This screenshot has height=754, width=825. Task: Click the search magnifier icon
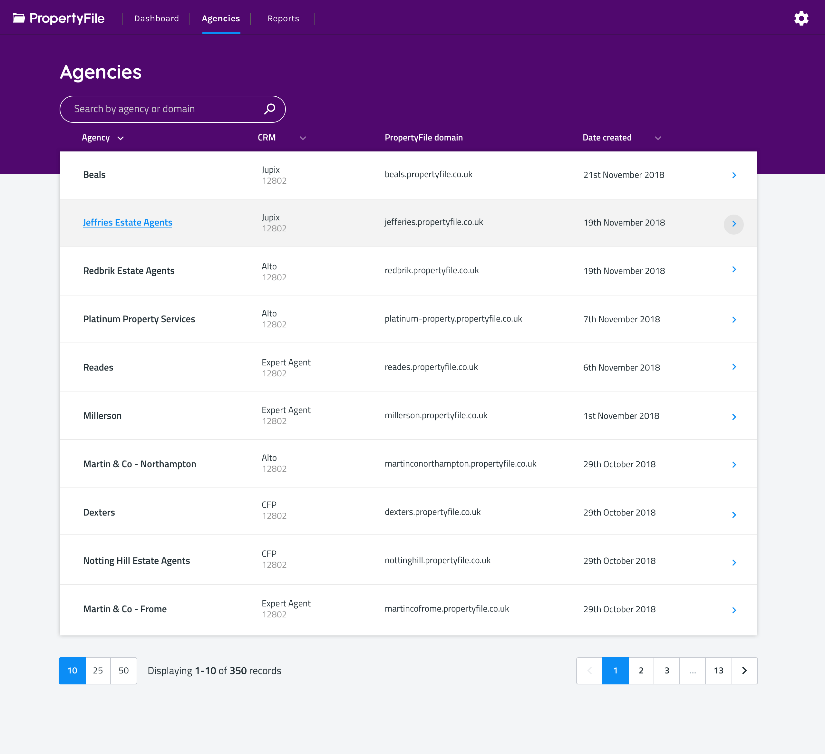point(270,109)
